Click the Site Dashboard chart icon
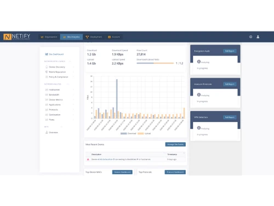The width and height of the screenshot is (274, 206). (x=47, y=54)
